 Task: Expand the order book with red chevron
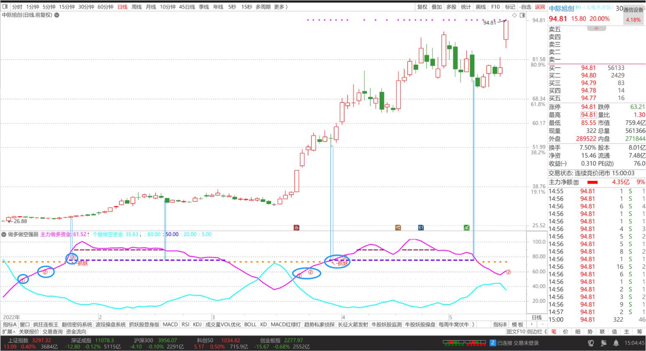click(596, 28)
